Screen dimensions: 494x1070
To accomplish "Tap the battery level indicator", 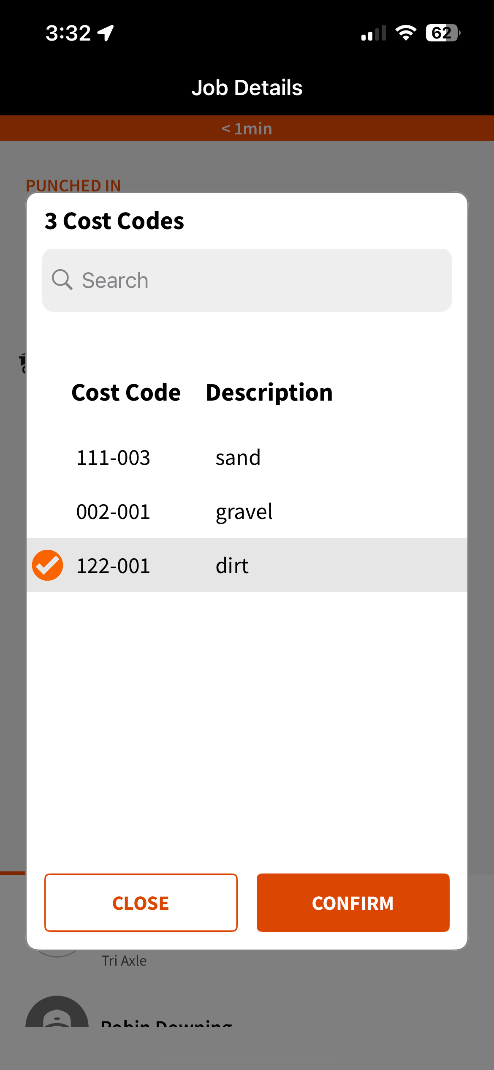I will (x=442, y=33).
